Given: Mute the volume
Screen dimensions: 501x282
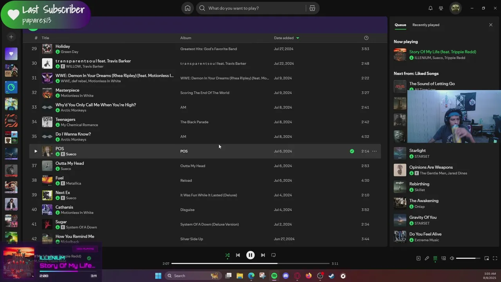Looking at the screenshot, I should pos(452,258).
